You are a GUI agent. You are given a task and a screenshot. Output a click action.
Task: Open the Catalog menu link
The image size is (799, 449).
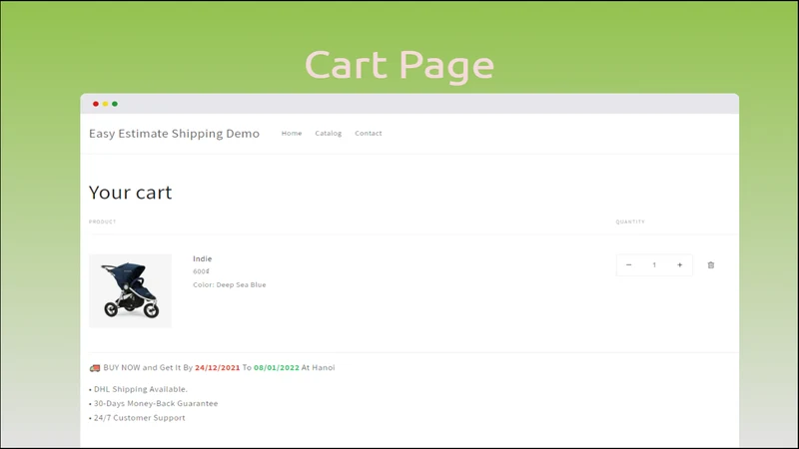click(x=329, y=134)
